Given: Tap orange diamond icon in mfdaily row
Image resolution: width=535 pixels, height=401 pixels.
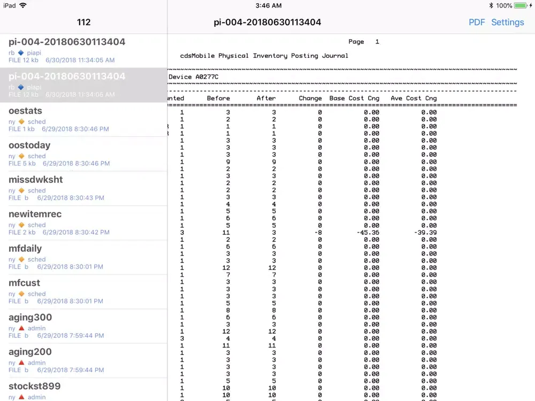Looking at the screenshot, I should pyautogui.click(x=21, y=259).
